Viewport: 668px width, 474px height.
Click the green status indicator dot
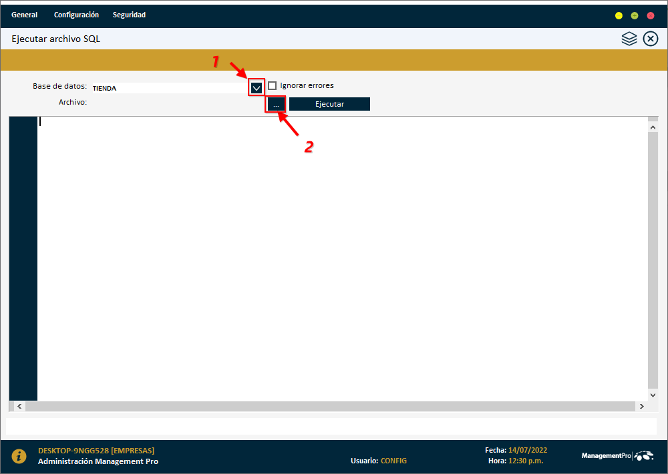[634, 15]
